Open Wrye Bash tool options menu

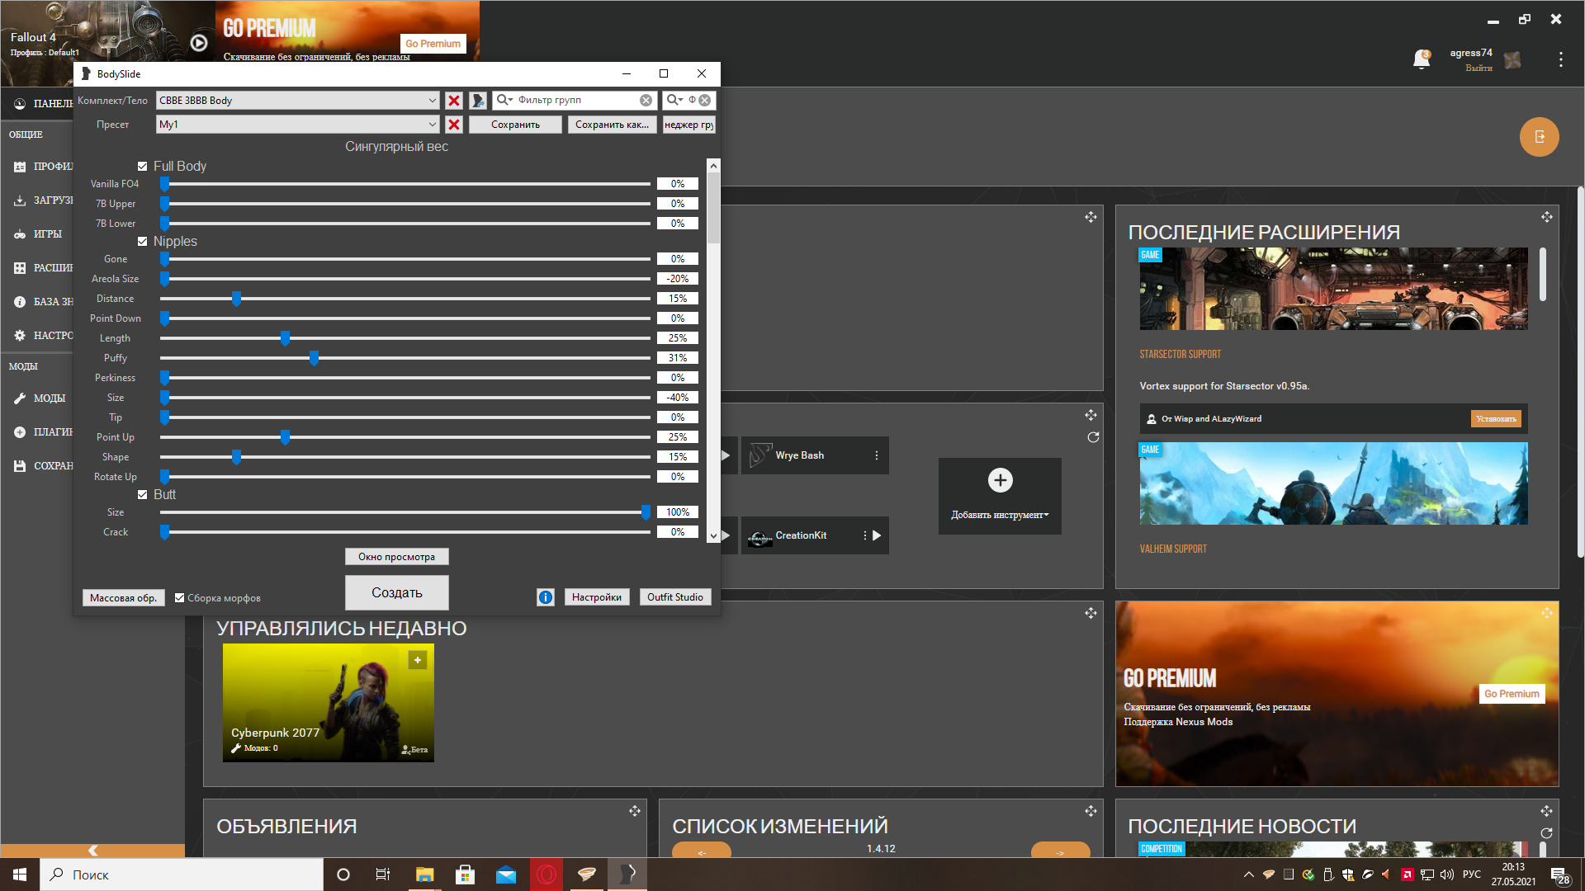click(x=877, y=455)
